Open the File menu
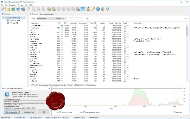190x119 pixels. click(2, 5)
